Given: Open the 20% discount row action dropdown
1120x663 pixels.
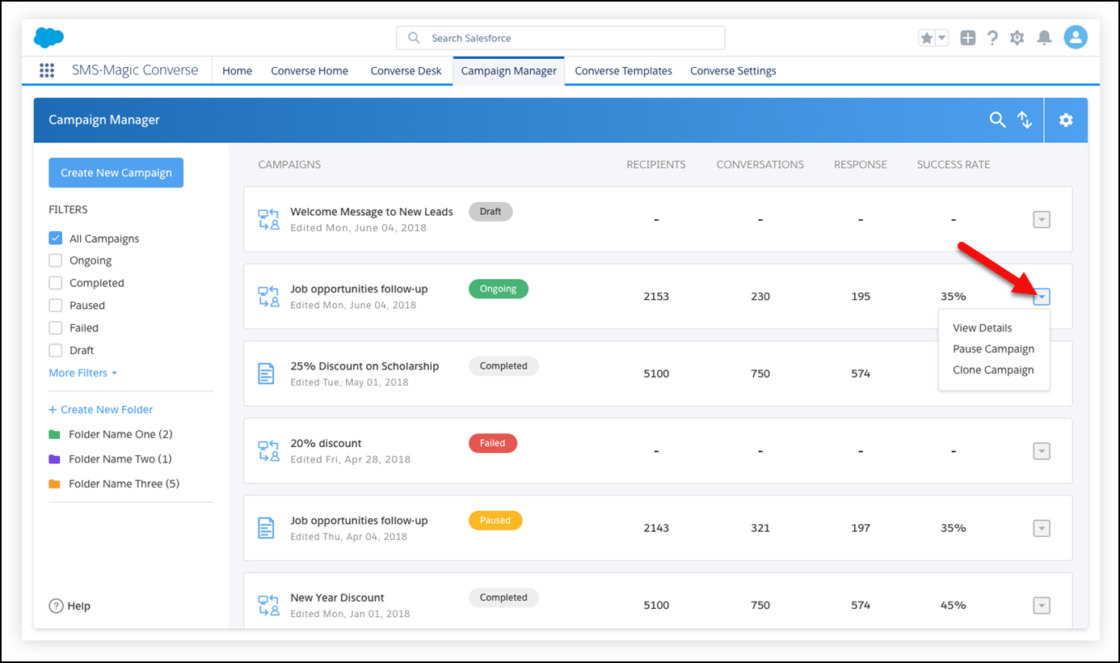Looking at the screenshot, I should (x=1042, y=451).
